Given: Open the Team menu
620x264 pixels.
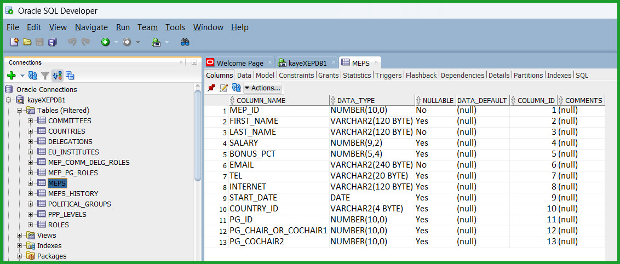Looking at the screenshot, I should pos(147,27).
